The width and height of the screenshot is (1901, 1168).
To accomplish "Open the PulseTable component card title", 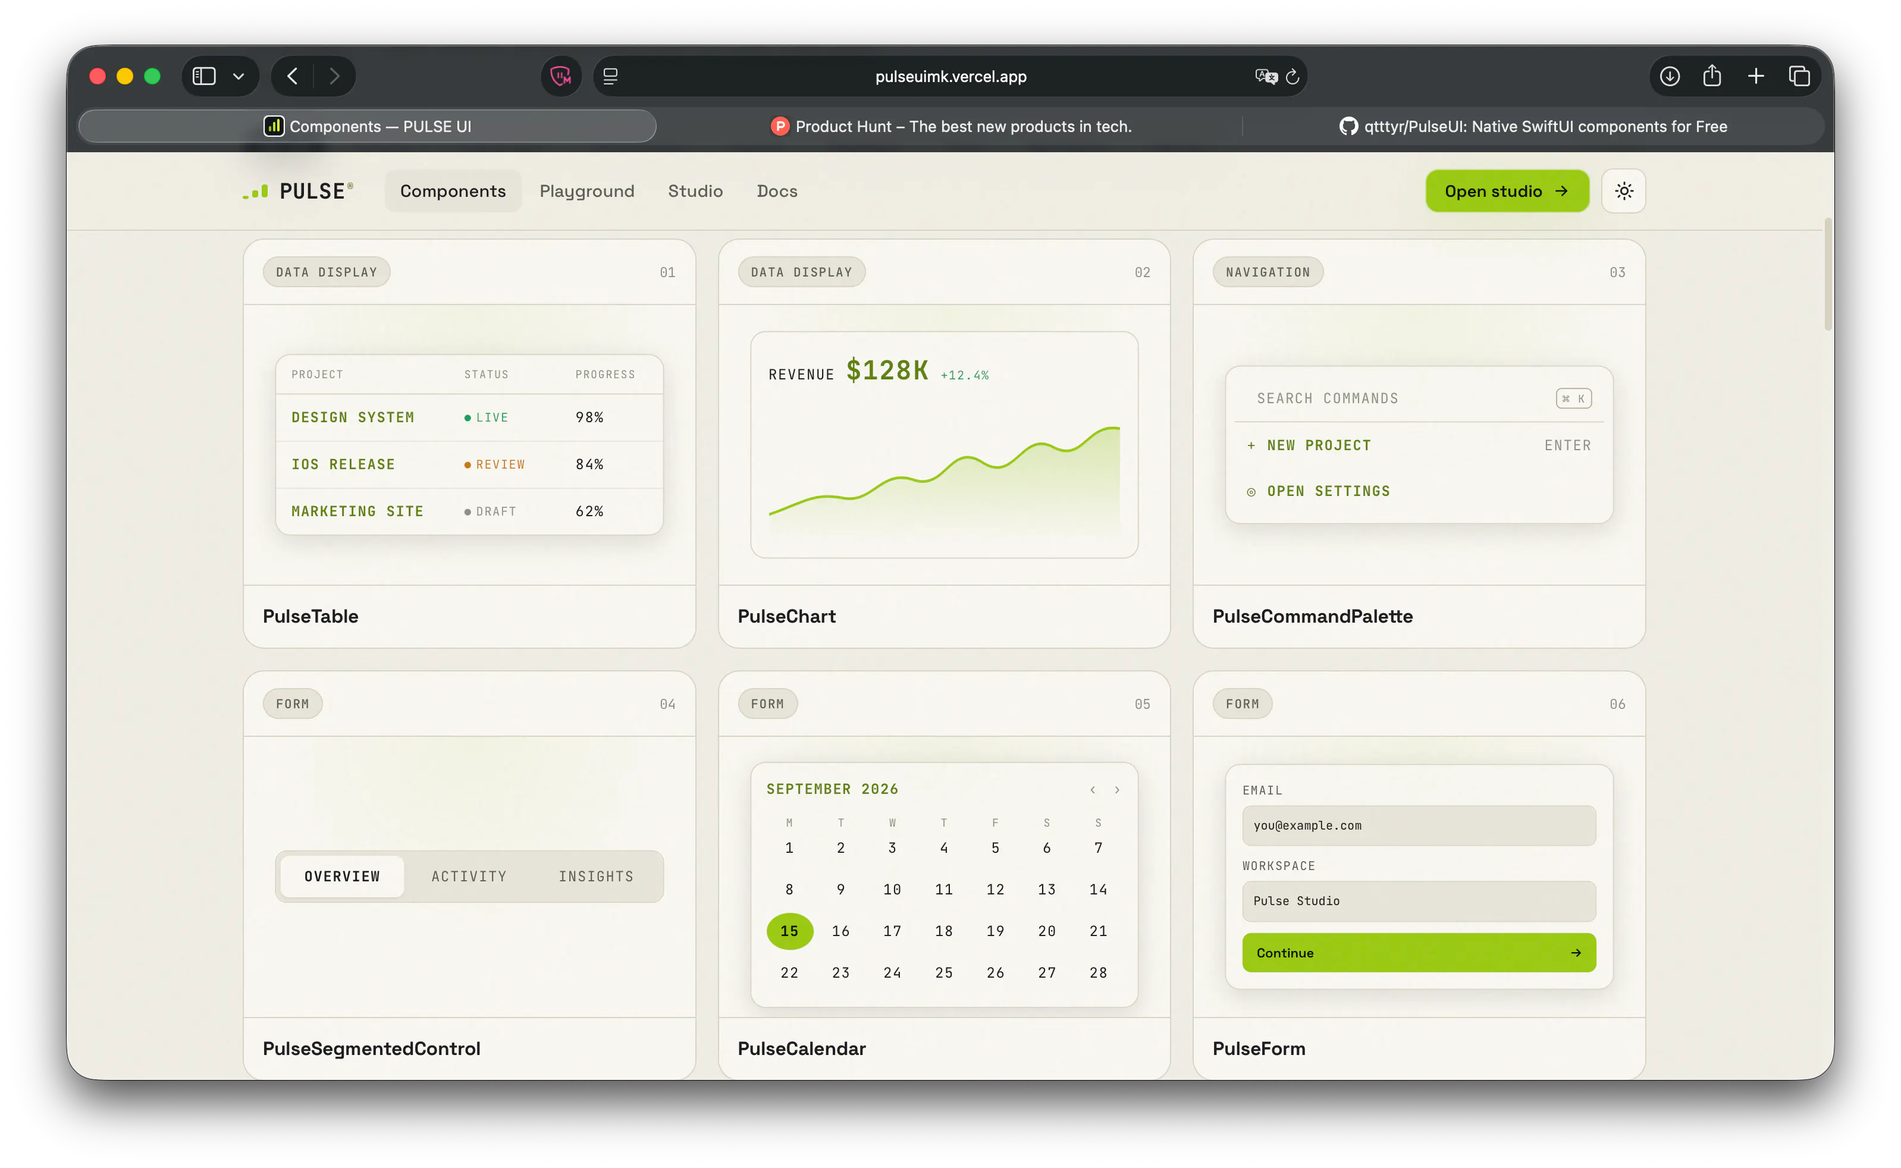I will point(310,616).
